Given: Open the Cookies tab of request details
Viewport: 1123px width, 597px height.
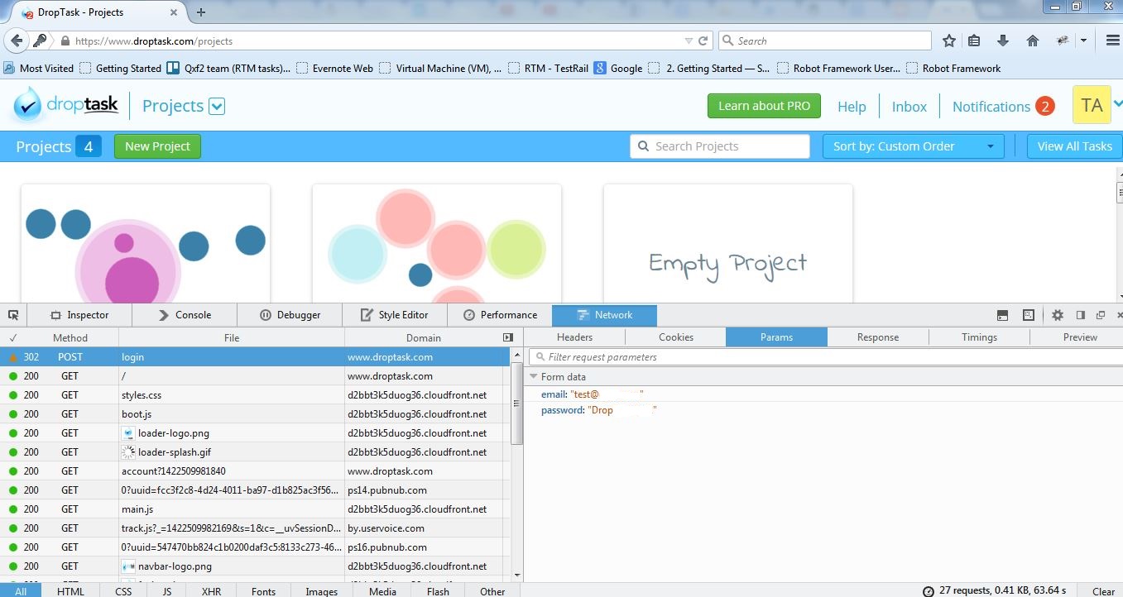Looking at the screenshot, I should 675,337.
